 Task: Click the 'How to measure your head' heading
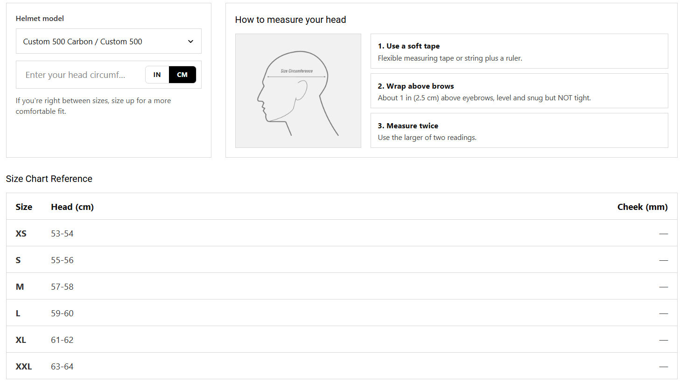[x=290, y=20]
